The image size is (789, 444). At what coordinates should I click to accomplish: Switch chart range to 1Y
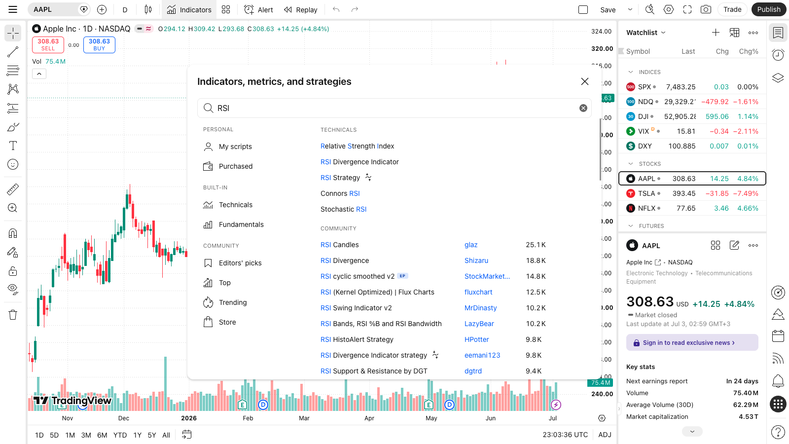coord(138,435)
